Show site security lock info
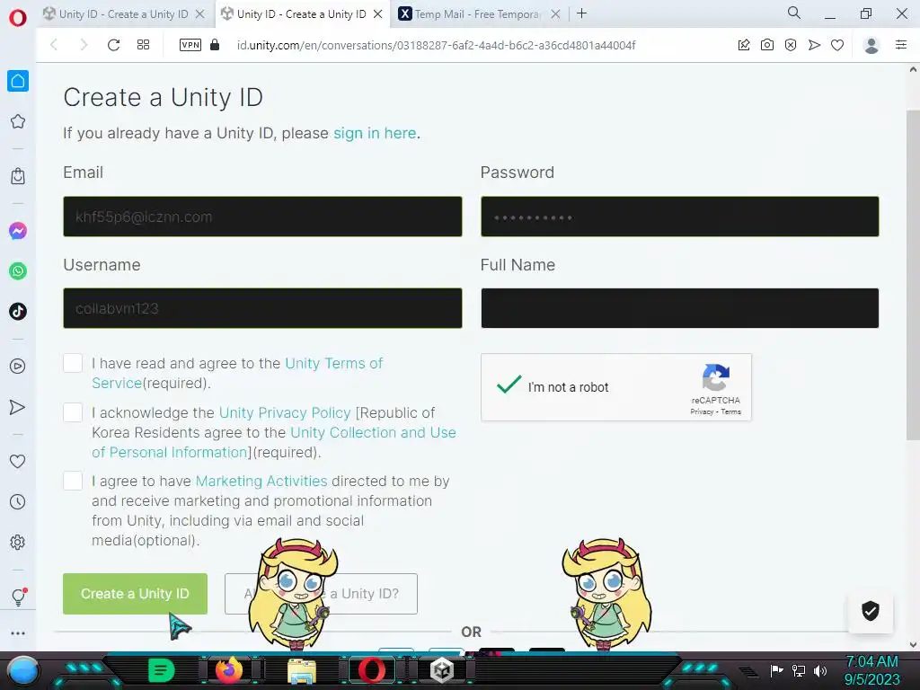Screen dimensions: 920x690 pyautogui.click(x=215, y=45)
